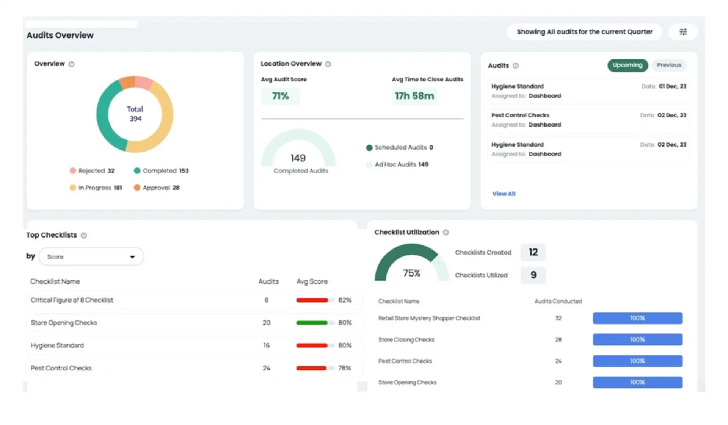Switch to the Previous audits toggle

(x=669, y=65)
